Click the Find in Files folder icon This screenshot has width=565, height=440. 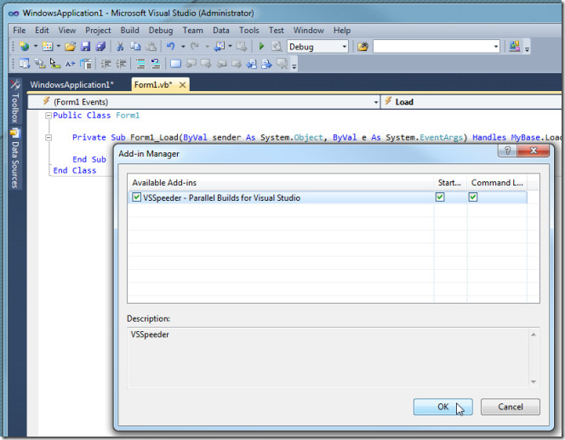pyautogui.click(x=362, y=47)
